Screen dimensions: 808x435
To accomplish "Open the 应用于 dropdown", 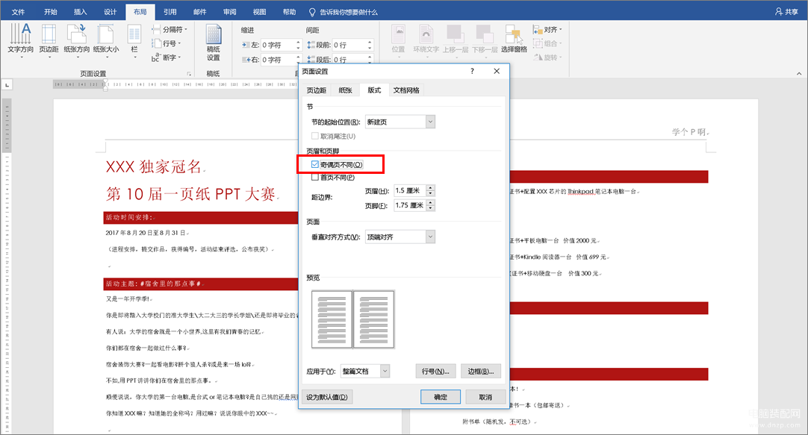I will click(365, 371).
